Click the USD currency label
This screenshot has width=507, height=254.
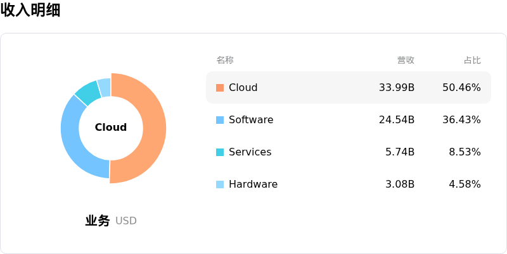pos(125,221)
